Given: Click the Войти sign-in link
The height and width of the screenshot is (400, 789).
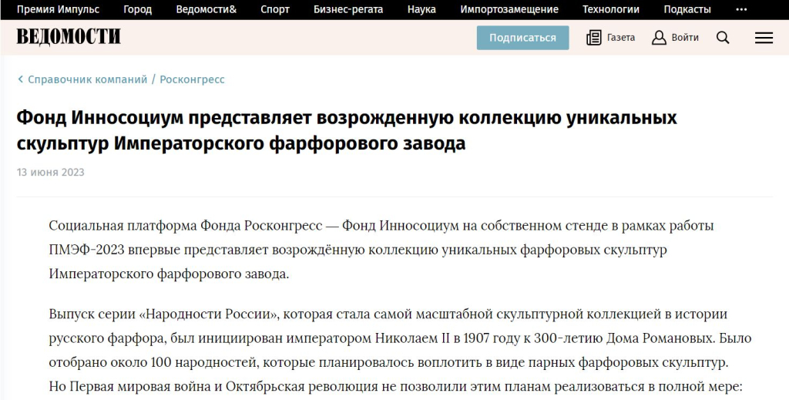Looking at the screenshot, I should (685, 38).
